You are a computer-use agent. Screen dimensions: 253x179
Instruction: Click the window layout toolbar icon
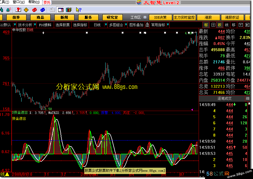(x=61, y=10)
